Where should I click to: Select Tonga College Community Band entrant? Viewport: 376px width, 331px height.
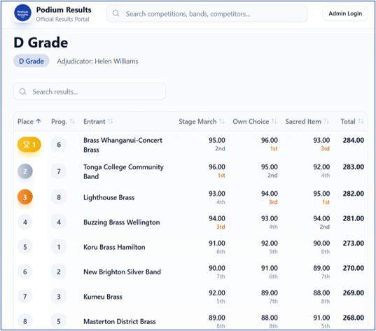tap(123, 171)
